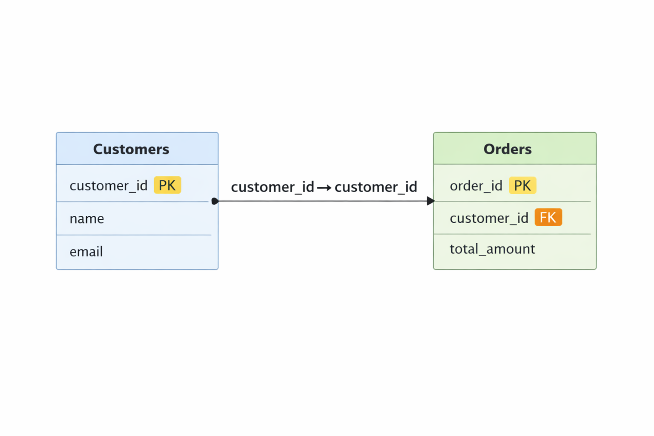Click the divider between customer_id and total_amount rows
This screenshot has width=654, height=436.
(x=512, y=234)
